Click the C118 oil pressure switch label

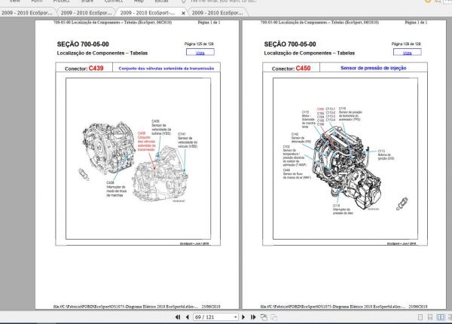[343, 209]
